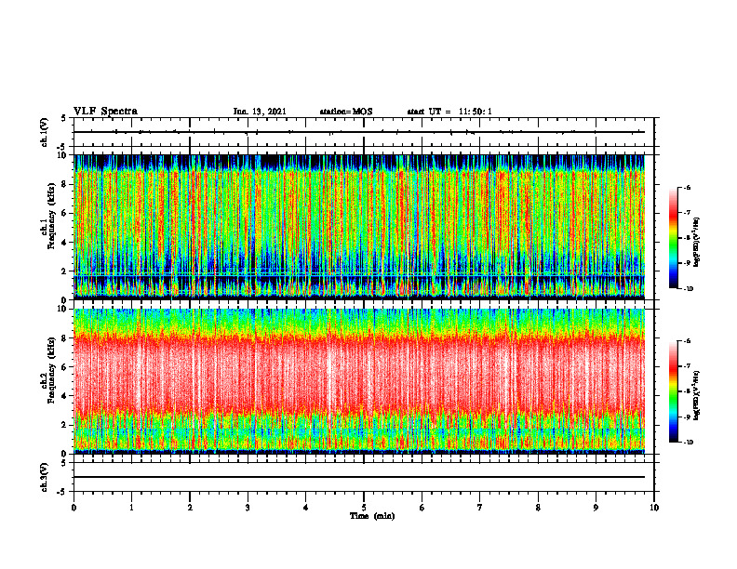737x569 pixels.
Task: Click the ch.1 color scale "-7" label
Action: (x=687, y=213)
